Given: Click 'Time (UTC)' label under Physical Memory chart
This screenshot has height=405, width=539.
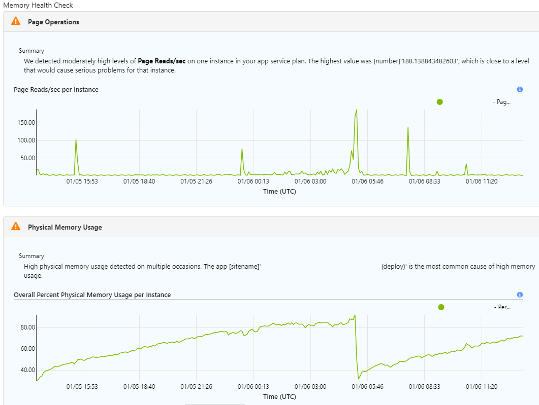Looking at the screenshot, I should point(279,396).
